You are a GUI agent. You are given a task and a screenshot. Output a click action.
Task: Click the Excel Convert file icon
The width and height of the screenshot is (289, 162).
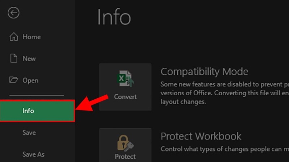click(x=125, y=80)
